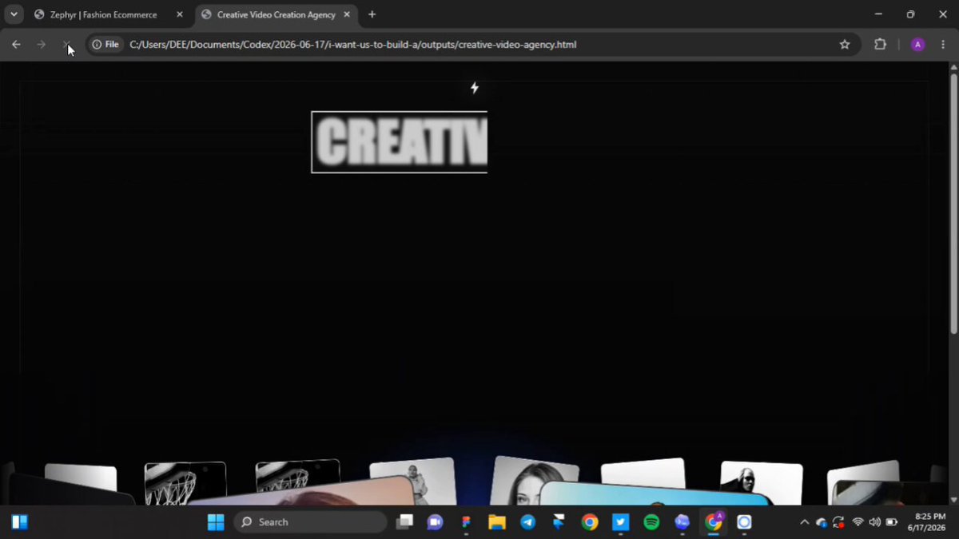Switch to Chrome with profile badge
The height and width of the screenshot is (539, 959).
coord(713,522)
